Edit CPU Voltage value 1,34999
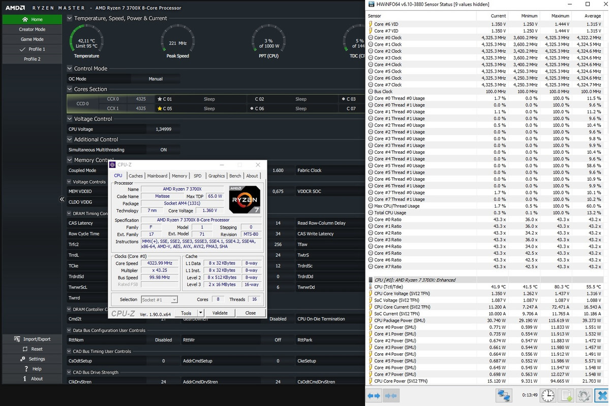Screen dimensions: 610x406 [163, 129]
